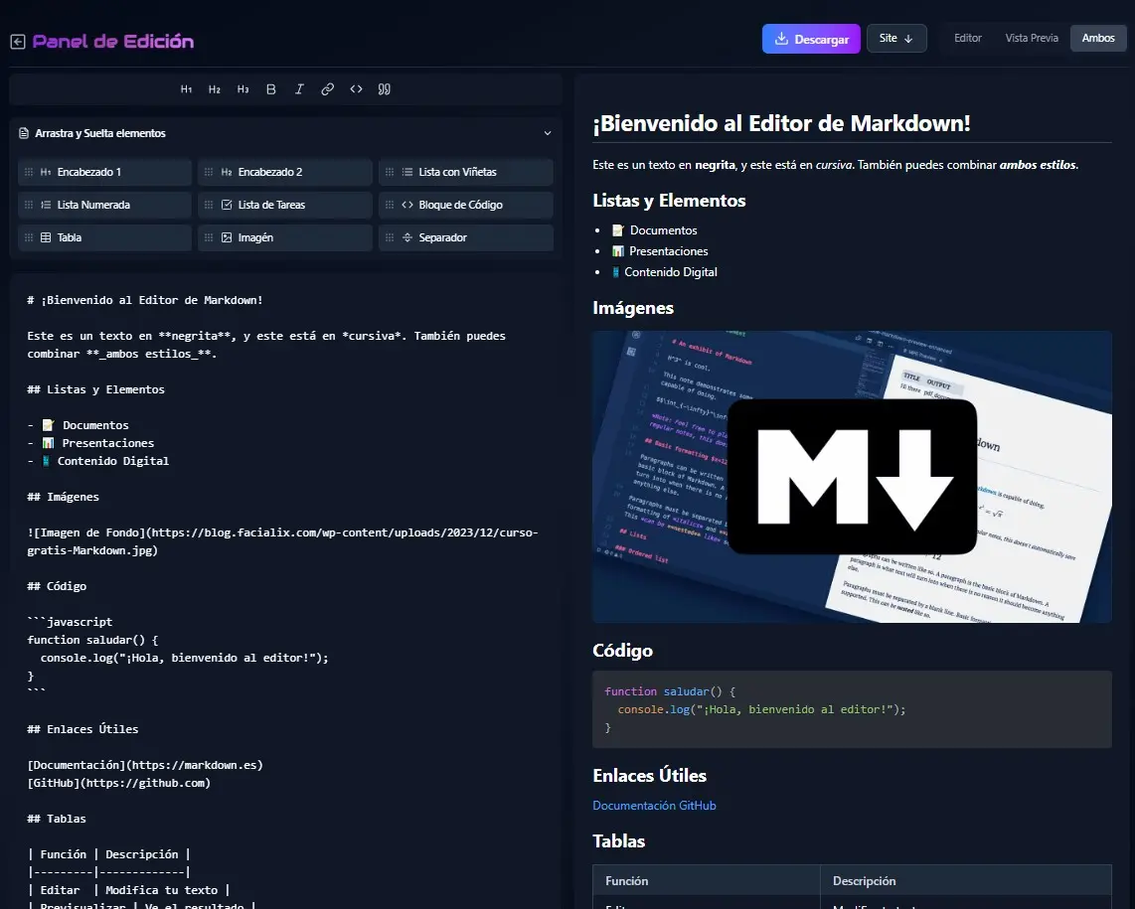The width and height of the screenshot is (1135, 909).
Task: Insert inline code using toolbar icon
Action: [356, 89]
